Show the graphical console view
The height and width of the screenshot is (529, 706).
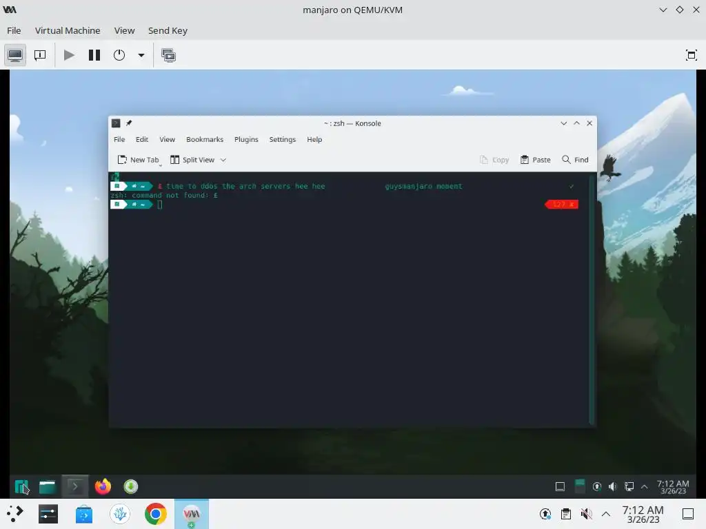click(15, 55)
